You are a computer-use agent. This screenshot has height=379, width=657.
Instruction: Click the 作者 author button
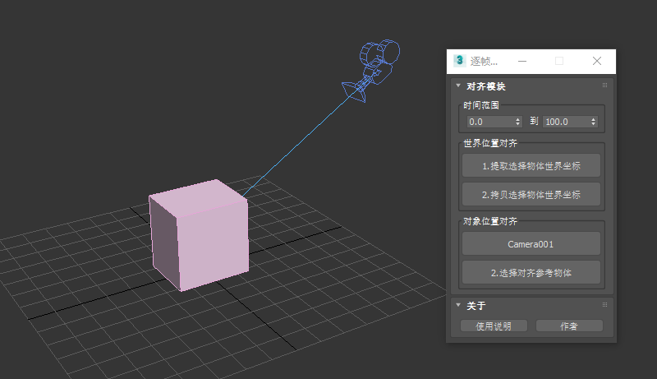pyautogui.click(x=569, y=326)
